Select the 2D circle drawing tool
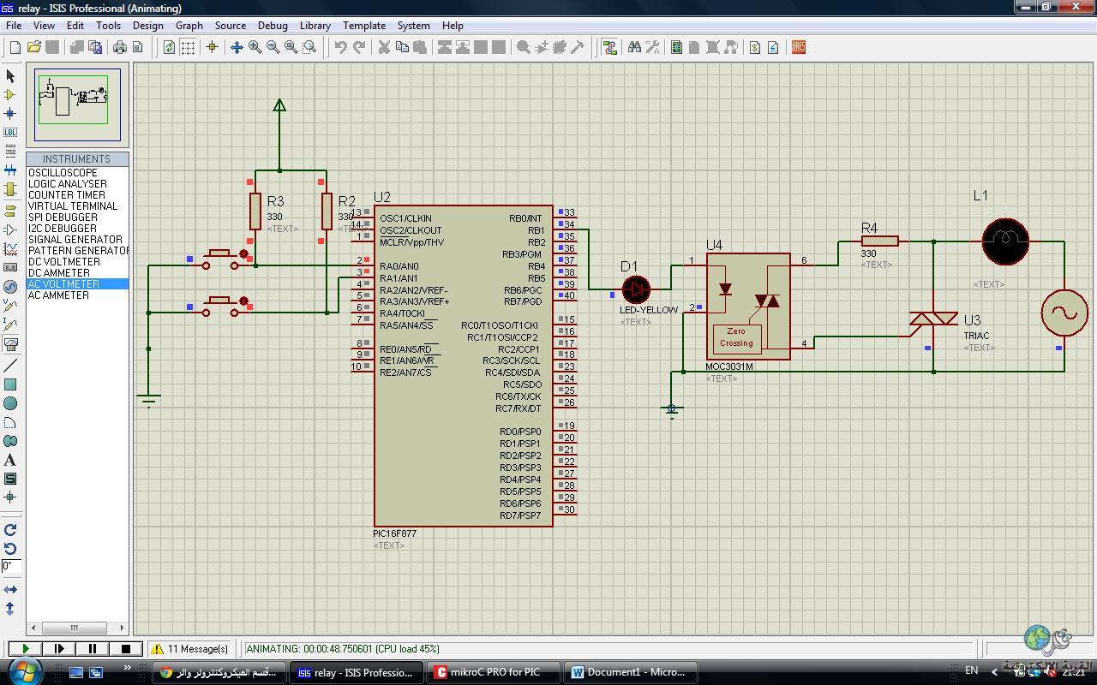Image resolution: width=1097 pixels, height=685 pixels. (10, 403)
